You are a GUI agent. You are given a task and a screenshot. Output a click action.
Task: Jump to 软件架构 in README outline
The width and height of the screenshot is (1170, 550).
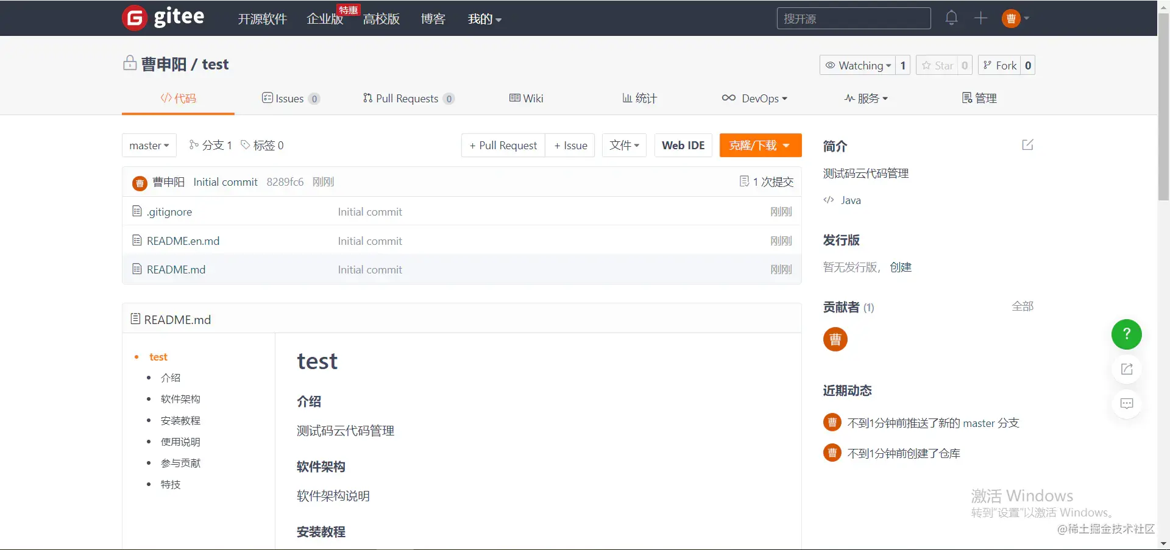180,399
